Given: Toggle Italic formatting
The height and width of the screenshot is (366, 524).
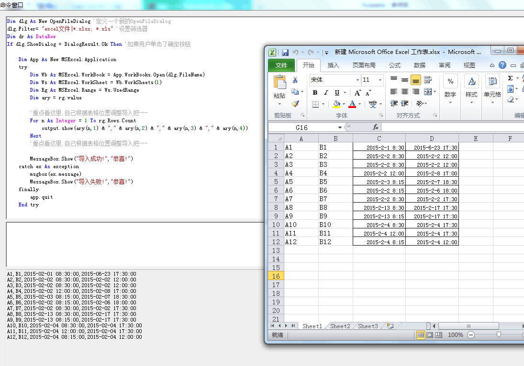Looking at the screenshot, I should 326,93.
